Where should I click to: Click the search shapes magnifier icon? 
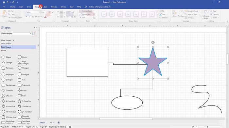[x=33, y=34]
